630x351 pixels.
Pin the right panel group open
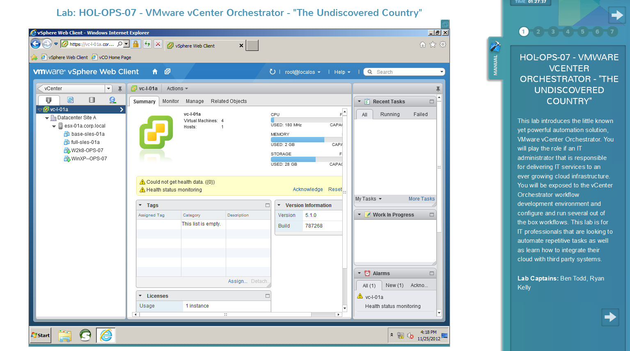[x=438, y=88]
